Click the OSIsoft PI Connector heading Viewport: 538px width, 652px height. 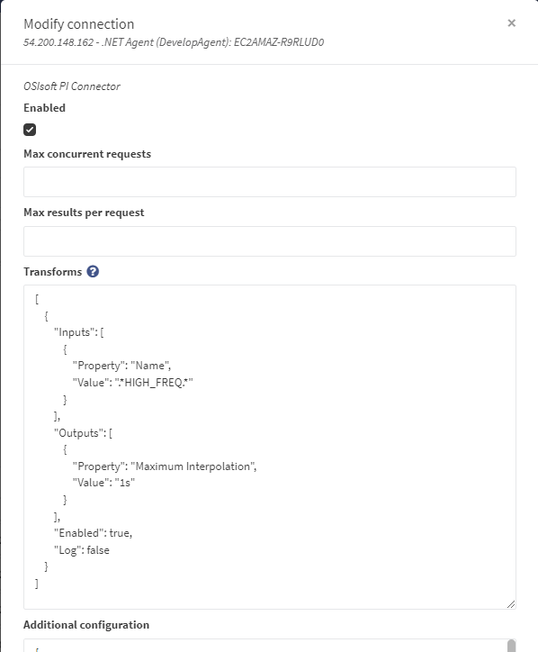pyautogui.click(x=72, y=86)
